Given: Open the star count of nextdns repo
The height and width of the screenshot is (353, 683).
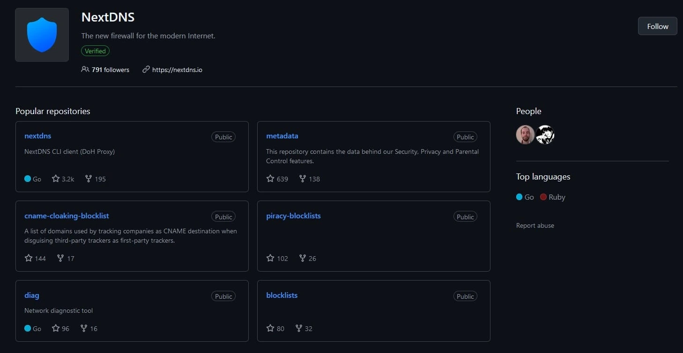Looking at the screenshot, I should tap(63, 179).
